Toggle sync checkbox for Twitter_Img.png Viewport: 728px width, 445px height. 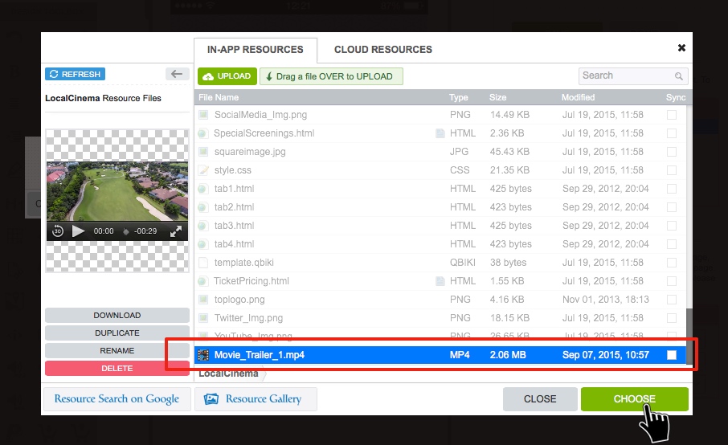pos(672,318)
